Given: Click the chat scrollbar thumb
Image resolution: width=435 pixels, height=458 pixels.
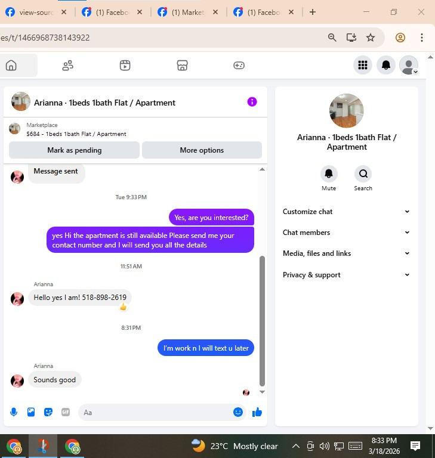Looking at the screenshot, I should (262, 321).
